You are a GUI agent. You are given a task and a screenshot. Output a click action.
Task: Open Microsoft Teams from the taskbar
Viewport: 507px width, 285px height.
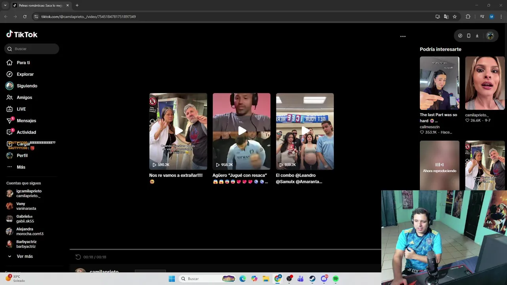pos(301,279)
